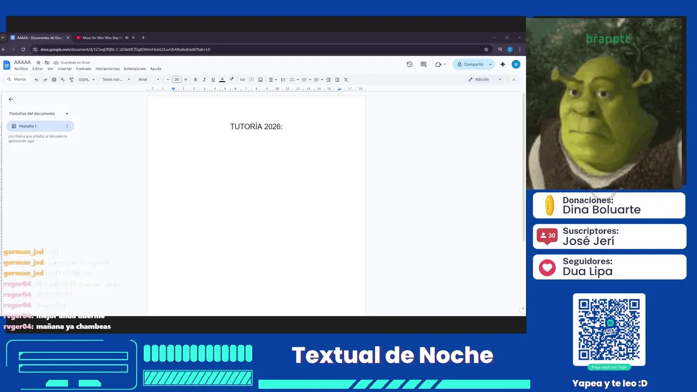The height and width of the screenshot is (392, 697).
Task: Expand the checklist options dropdown
Action: click(298, 79)
